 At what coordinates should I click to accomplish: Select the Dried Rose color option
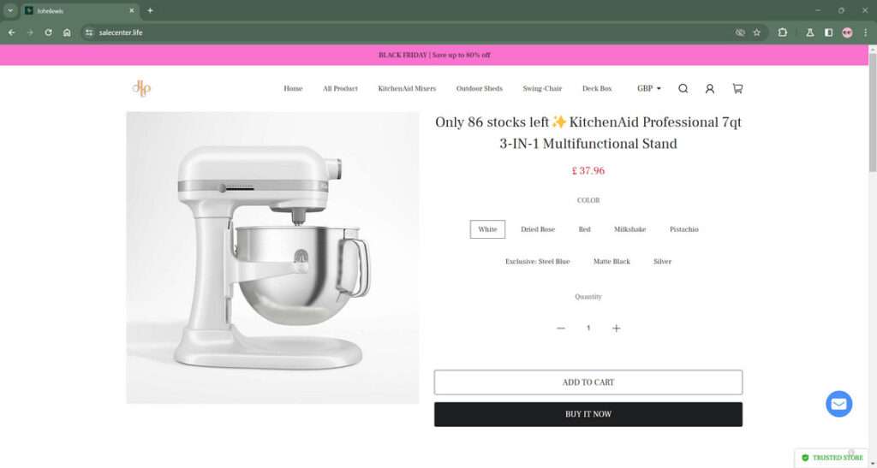[x=538, y=229]
